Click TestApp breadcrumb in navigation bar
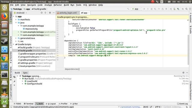This screenshot has height=108, width=192. [x=16, y=9]
